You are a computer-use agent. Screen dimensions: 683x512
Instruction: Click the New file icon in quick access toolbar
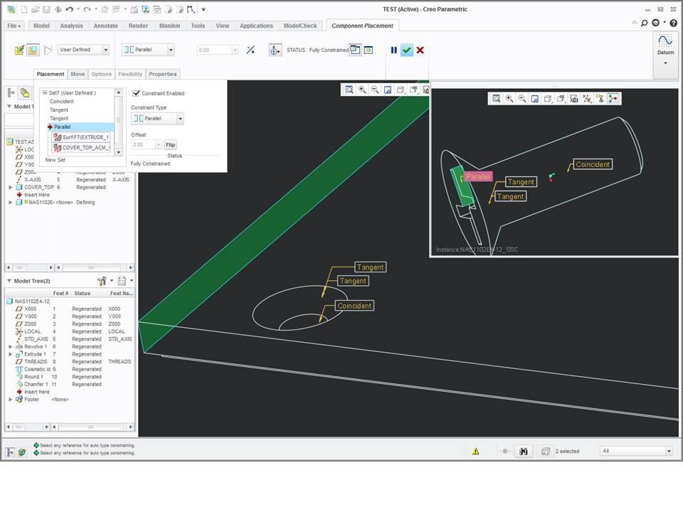(x=24, y=9)
